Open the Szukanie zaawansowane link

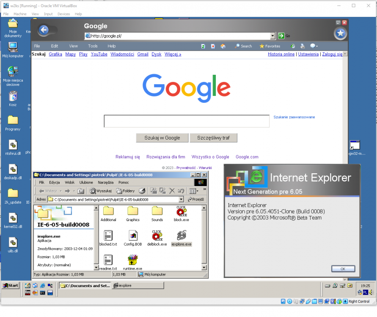[294, 117]
